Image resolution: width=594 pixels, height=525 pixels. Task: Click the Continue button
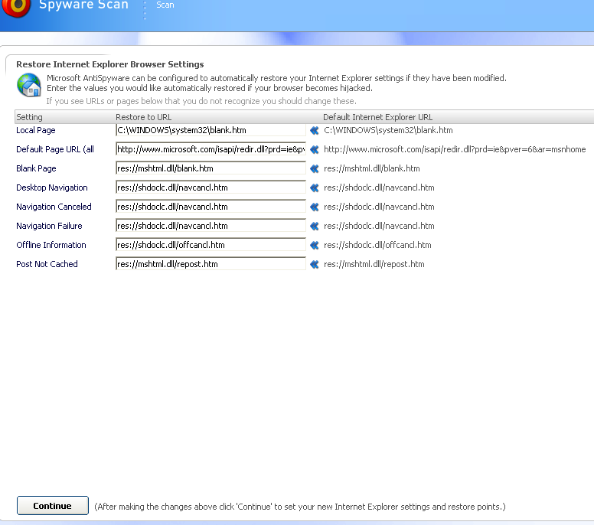coord(53,506)
